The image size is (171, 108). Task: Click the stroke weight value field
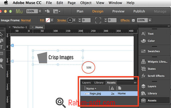point(86,20)
